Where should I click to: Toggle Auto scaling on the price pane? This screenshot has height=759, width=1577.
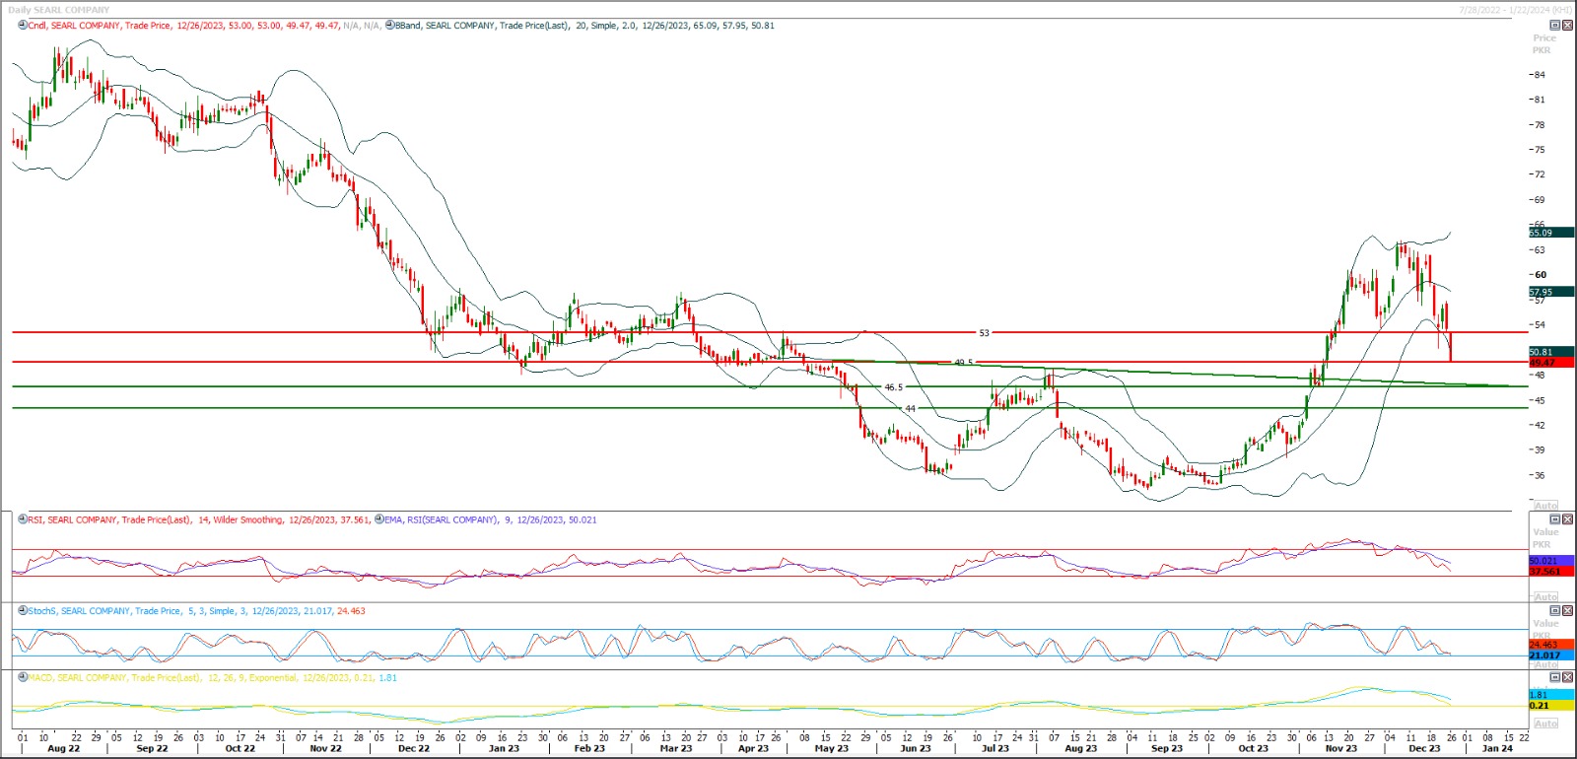pyautogui.click(x=1545, y=506)
